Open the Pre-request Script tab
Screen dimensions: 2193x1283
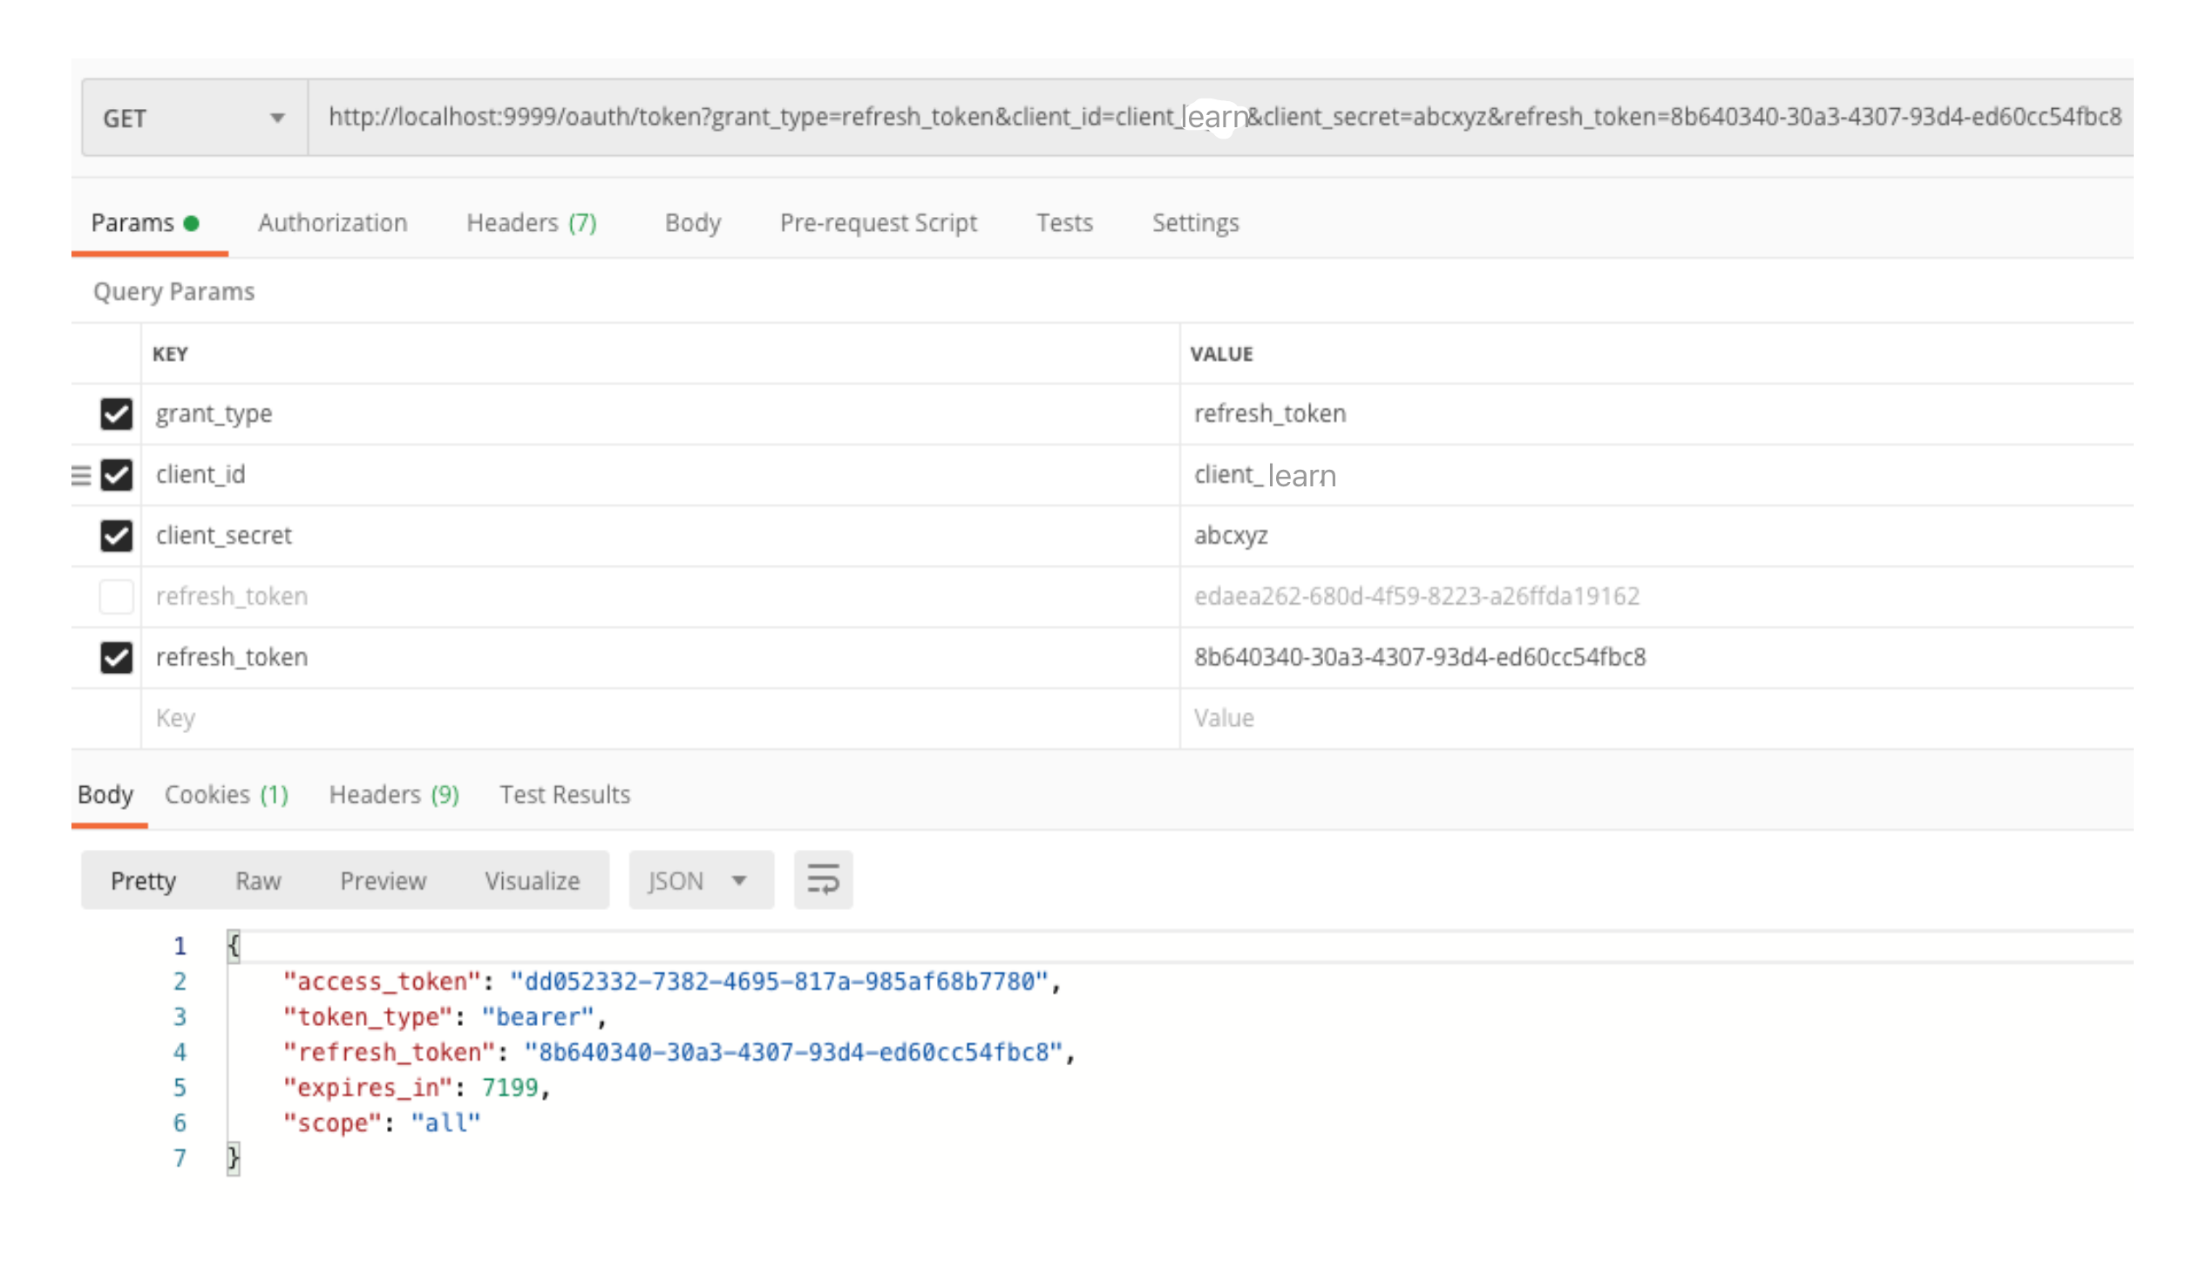pos(878,223)
